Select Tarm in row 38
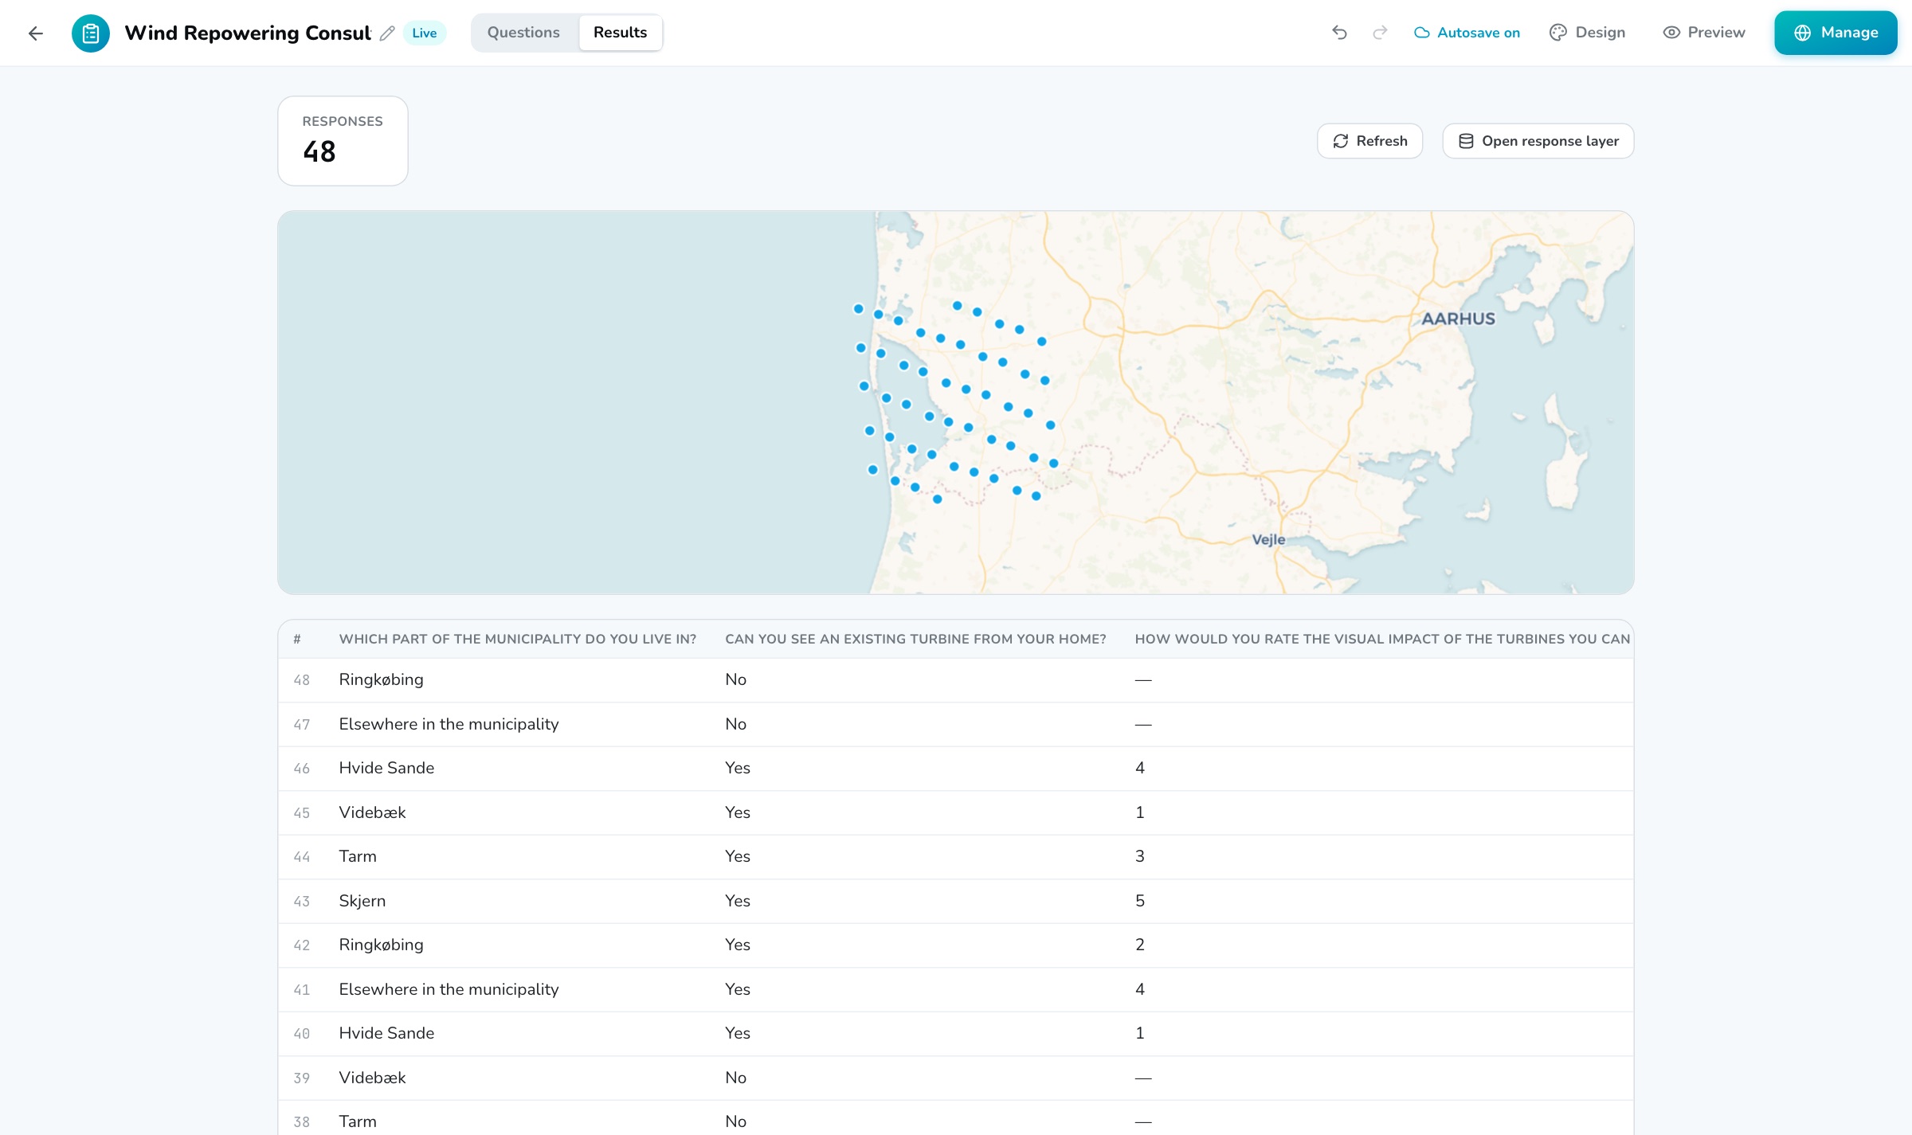1912x1135 pixels. [x=358, y=1121]
